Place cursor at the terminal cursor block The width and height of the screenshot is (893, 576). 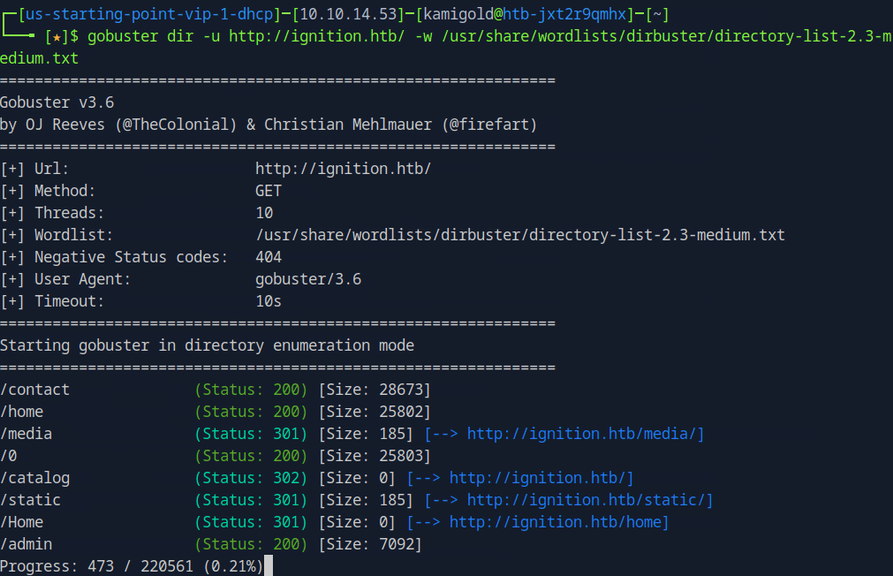268,566
